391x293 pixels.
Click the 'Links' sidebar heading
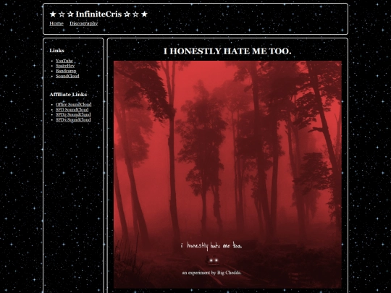57,51
